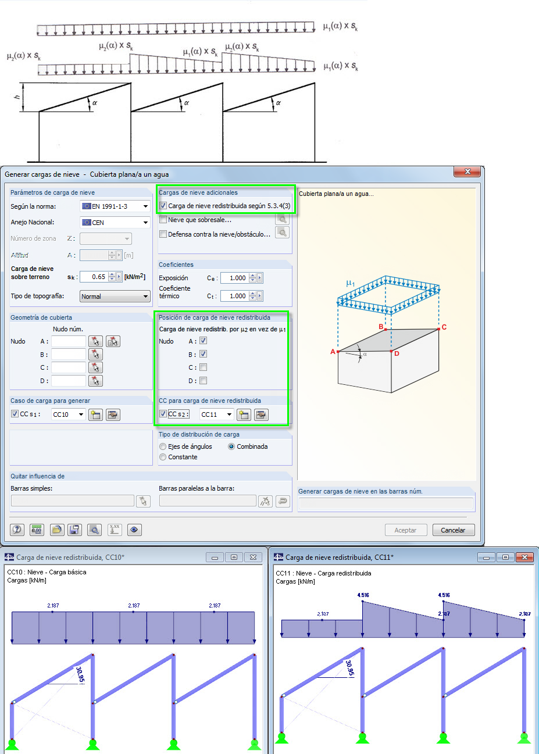Click Nudo D node number field
The width and height of the screenshot is (539, 754).
click(69, 381)
